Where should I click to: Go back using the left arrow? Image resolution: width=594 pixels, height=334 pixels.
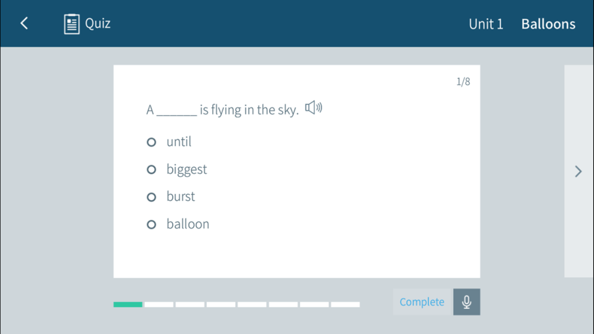(x=24, y=23)
